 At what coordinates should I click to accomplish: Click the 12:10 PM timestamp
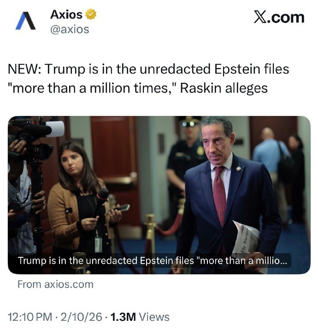(30, 317)
